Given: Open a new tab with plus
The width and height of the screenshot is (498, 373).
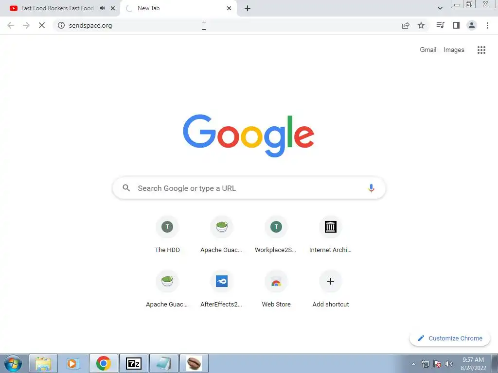Looking at the screenshot, I should click(x=248, y=8).
